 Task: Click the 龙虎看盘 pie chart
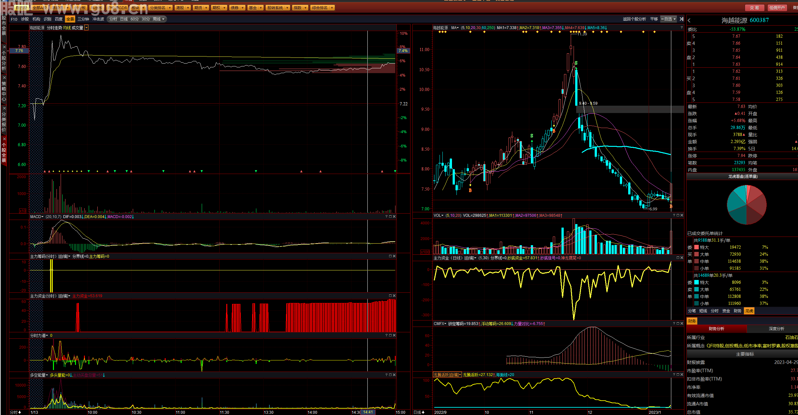[x=747, y=205]
